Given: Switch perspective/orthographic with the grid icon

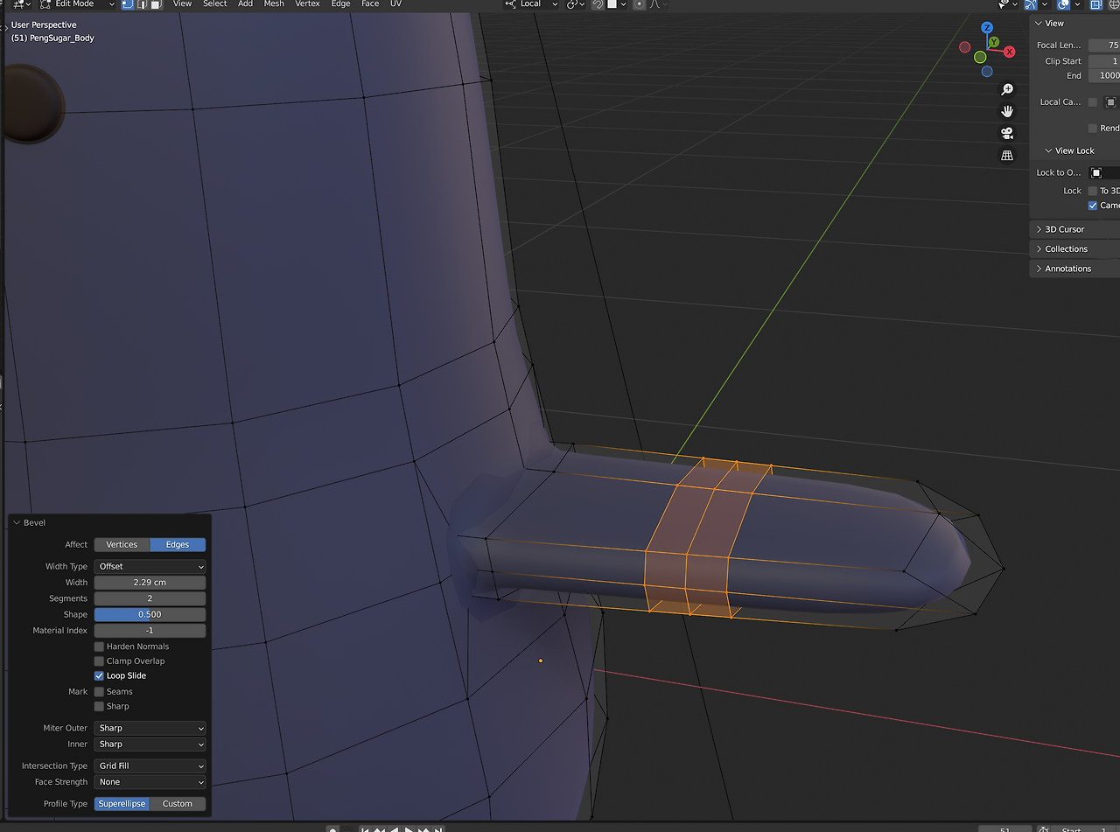Looking at the screenshot, I should point(1007,155).
